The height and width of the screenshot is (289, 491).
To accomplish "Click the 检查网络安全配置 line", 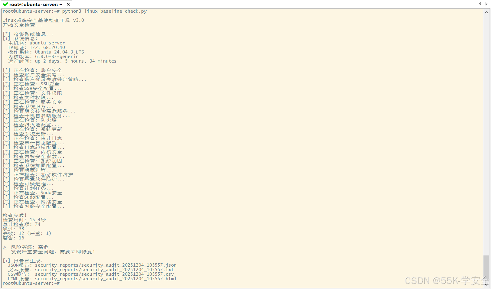I will pos(34,206).
